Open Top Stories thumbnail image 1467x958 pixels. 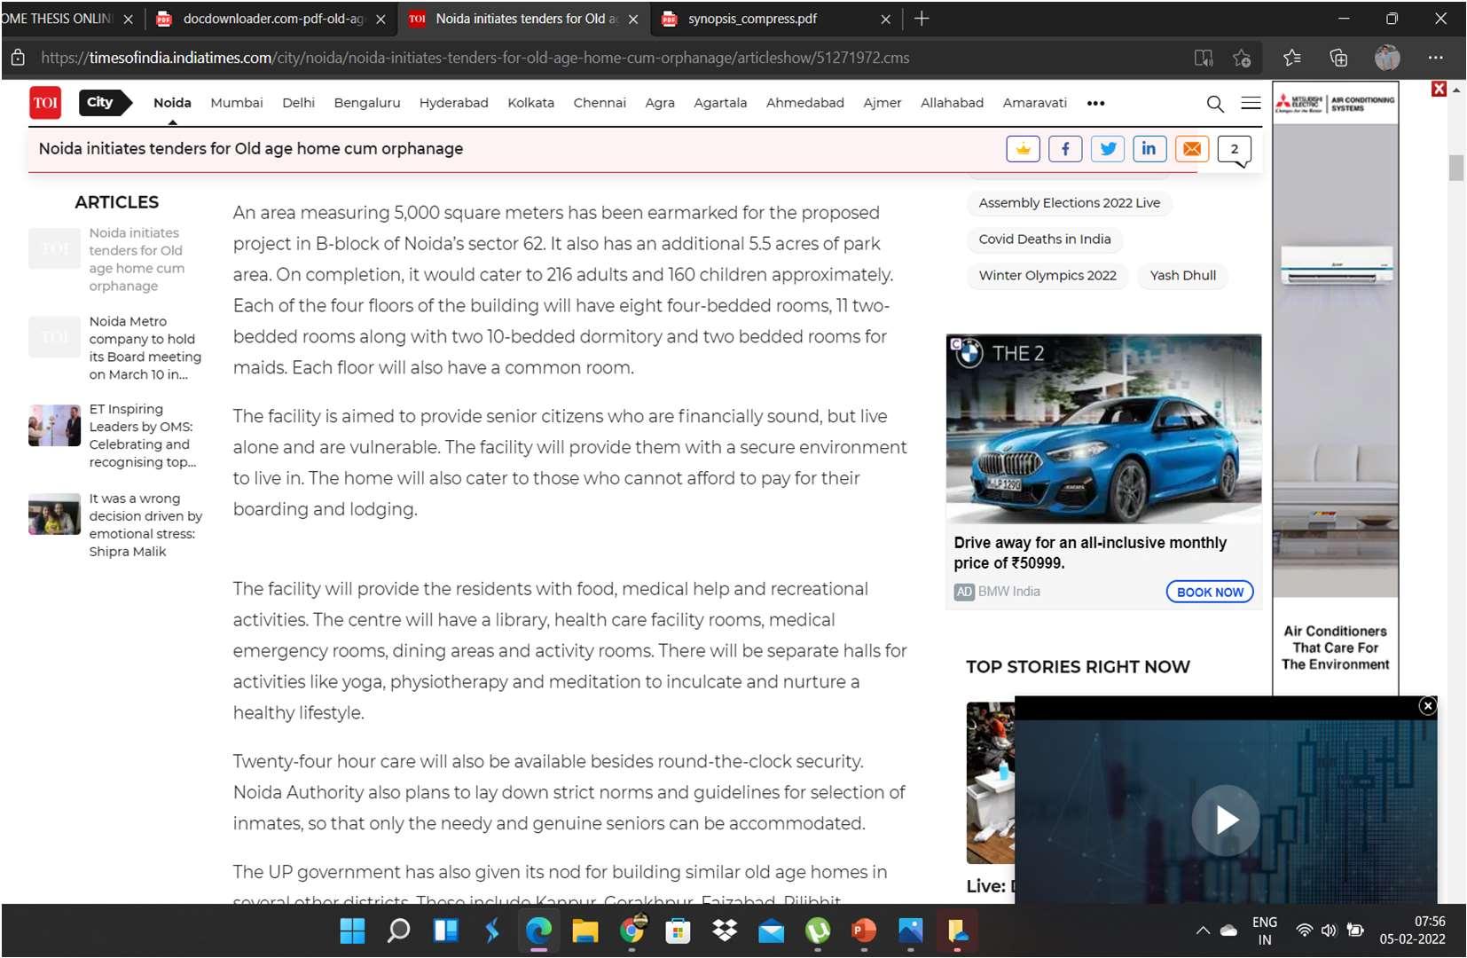tap(990, 782)
